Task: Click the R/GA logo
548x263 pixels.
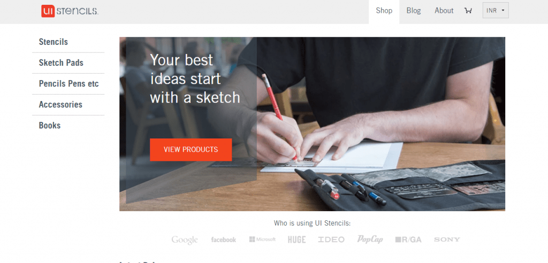Action: (x=408, y=239)
